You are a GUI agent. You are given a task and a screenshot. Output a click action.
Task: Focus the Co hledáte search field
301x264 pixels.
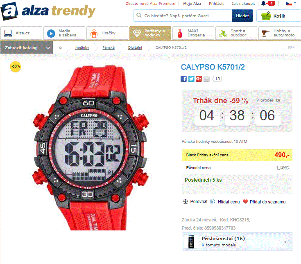[x=183, y=16]
